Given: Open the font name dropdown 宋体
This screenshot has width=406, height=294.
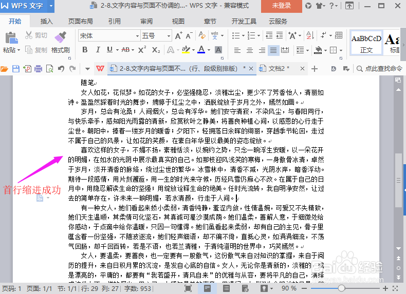Looking at the screenshot, I should (x=138, y=36).
